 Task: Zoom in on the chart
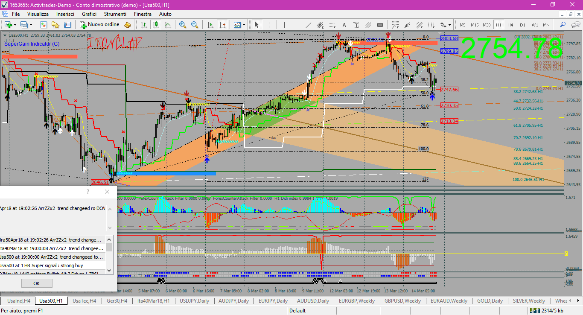(183, 25)
